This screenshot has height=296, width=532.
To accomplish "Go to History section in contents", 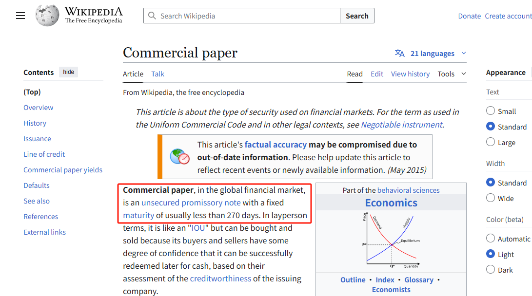I will (35, 123).
